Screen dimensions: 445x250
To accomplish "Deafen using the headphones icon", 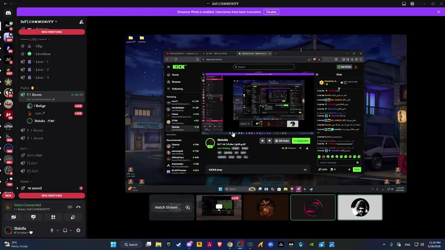I will click(x=65, y=230).
